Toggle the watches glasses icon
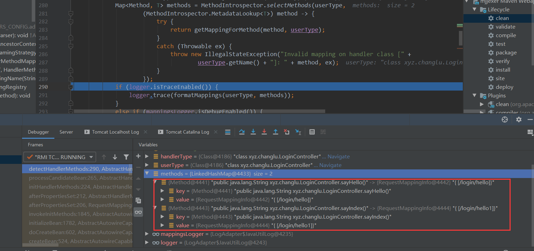The height and width of the screenshot is (251, 534). coord(138,212)
